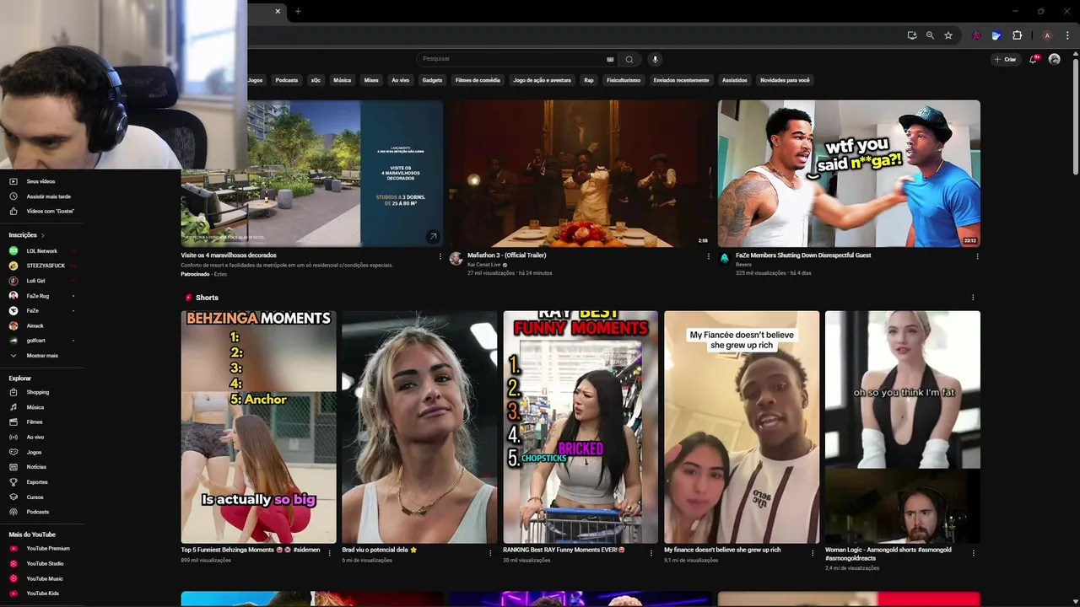
Task: Open Cursos in the sidebar
Action: coord(35,497)
